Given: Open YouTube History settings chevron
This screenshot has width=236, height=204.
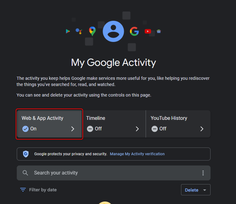Looking at the screenshot, I should [x=202, y=129].
